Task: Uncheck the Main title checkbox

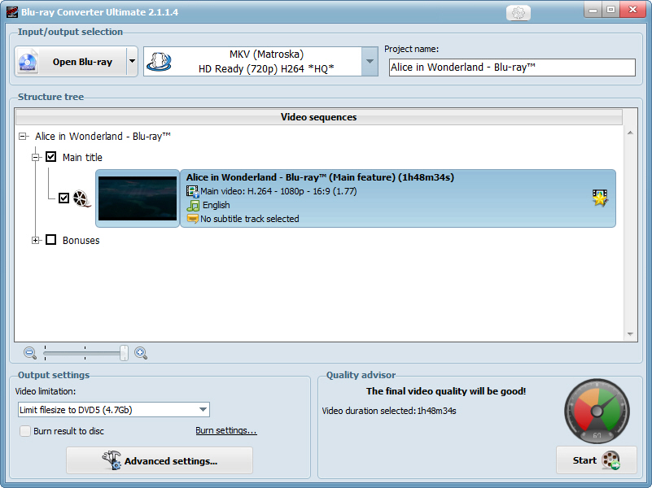Action: pos(50,157)
